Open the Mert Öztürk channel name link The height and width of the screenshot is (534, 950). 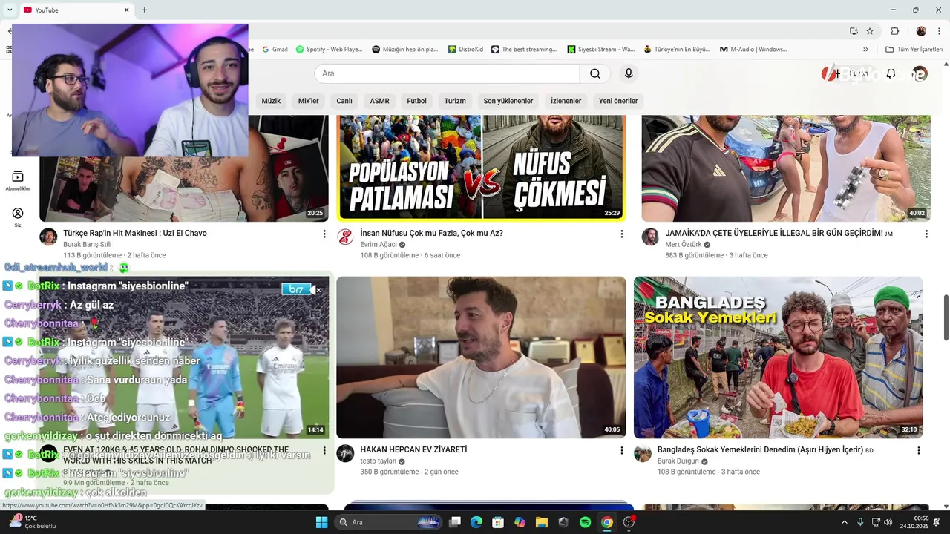click(683, 245)
